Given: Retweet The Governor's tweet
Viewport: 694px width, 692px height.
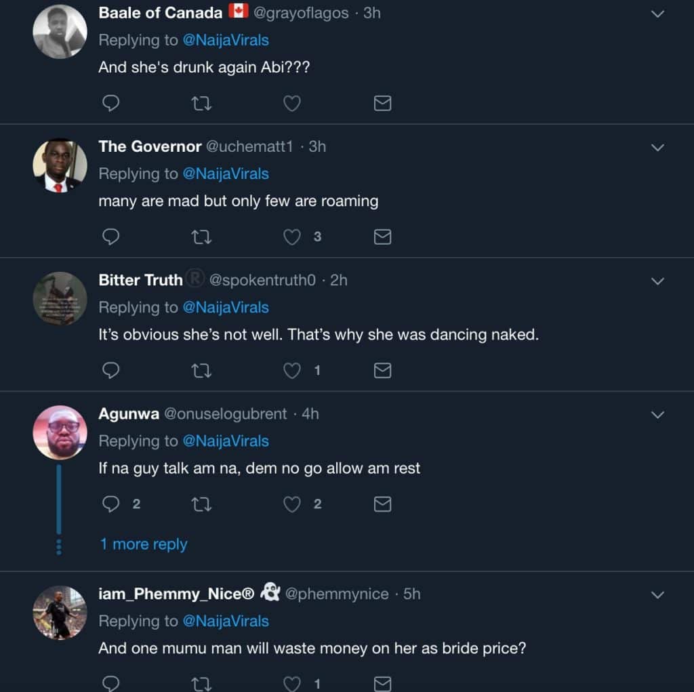Looking at the screenshot, I should pyautogui.click(x=201, y=237).
